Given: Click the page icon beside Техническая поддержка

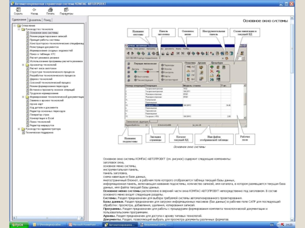Looking at the screenshot, I should (23, 133).
